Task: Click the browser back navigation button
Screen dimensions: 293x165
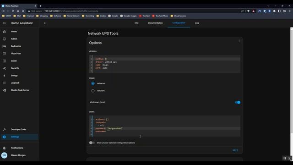Action: click(x=3, y=11)
